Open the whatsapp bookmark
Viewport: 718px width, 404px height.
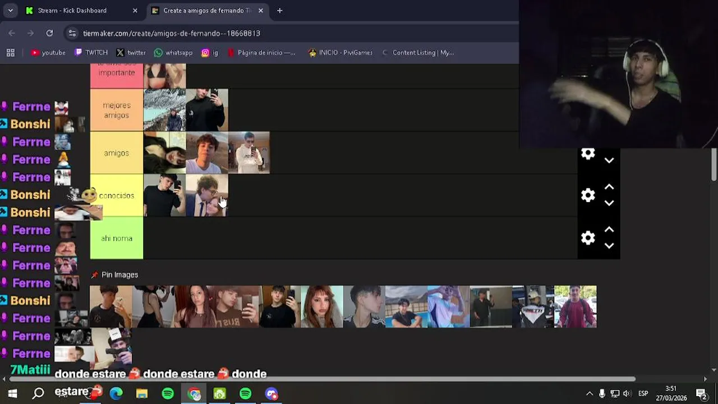click(x=173, y=53)
